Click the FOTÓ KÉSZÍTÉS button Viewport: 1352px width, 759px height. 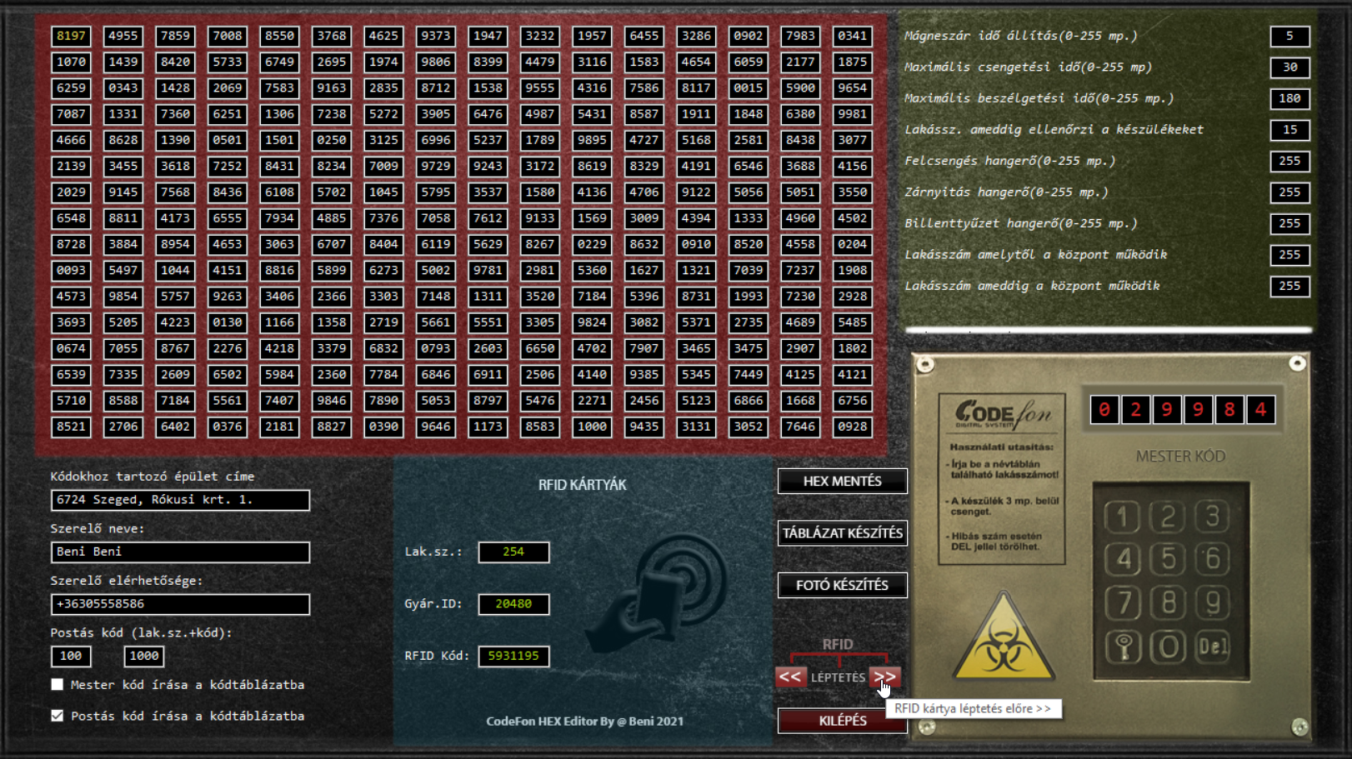842,585
